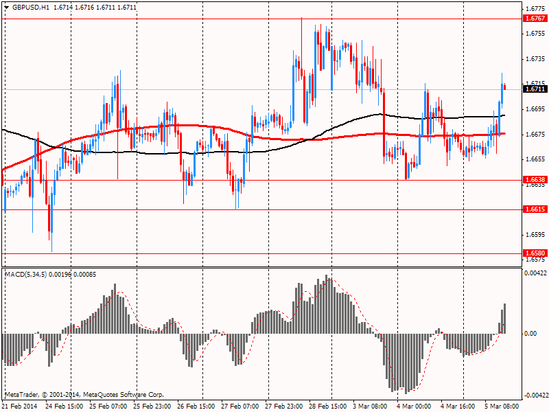Click the 1.6675 price axis value
This screenshot has width=549, height=412.
point(535,134)
